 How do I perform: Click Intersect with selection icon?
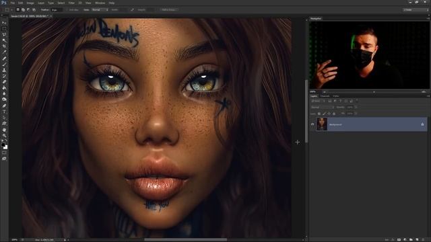coord(34,9)
